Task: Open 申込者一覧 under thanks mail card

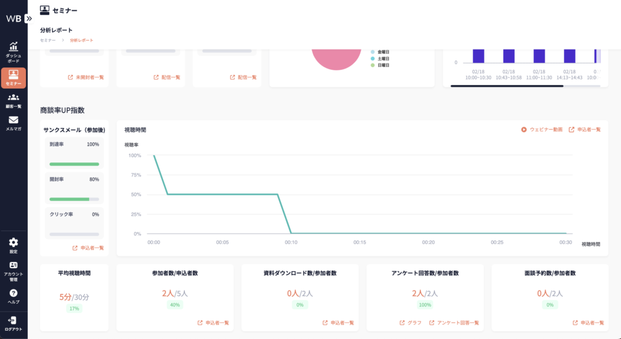Action: pyautogui.click(x=89, y=248)
